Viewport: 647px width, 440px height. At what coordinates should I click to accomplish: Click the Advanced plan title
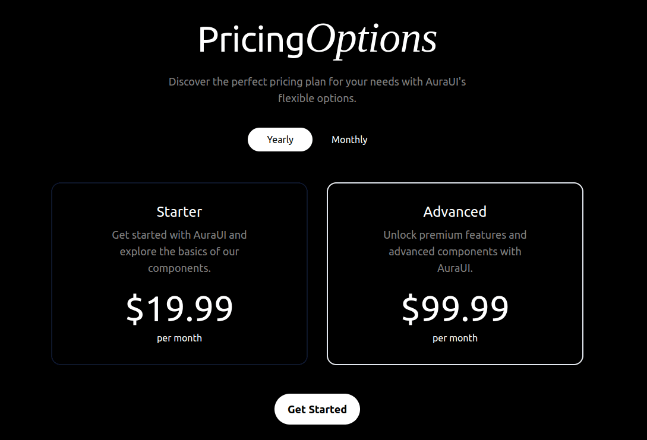tap(455, 211)
